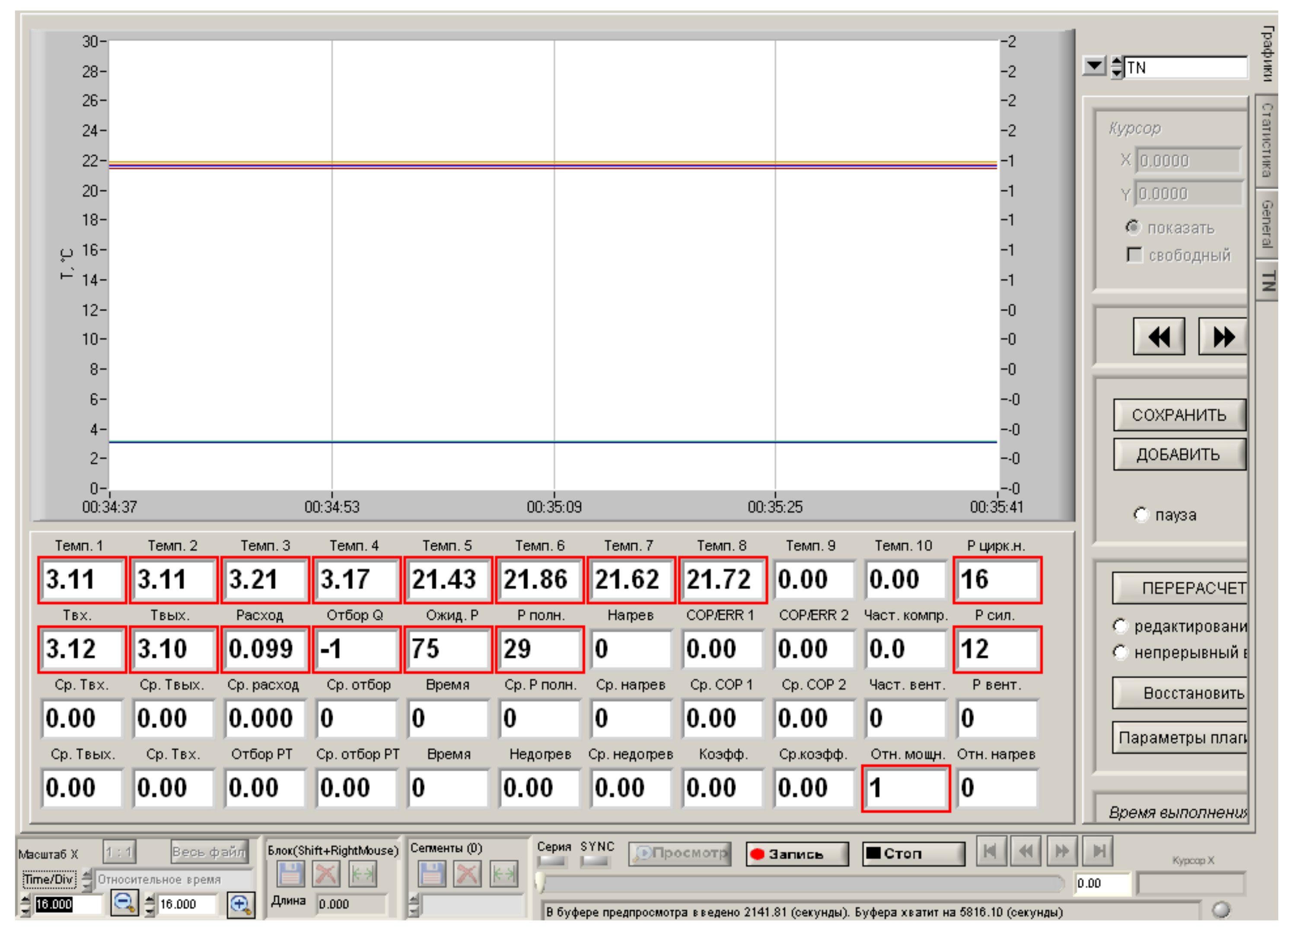Select the показать cursor radio button
This screenshot has width=1293, height=930.
(1133, 227)
